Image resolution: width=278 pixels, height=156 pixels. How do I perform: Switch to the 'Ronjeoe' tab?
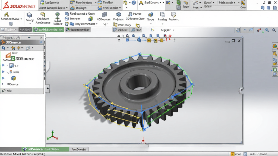point(9,30)
